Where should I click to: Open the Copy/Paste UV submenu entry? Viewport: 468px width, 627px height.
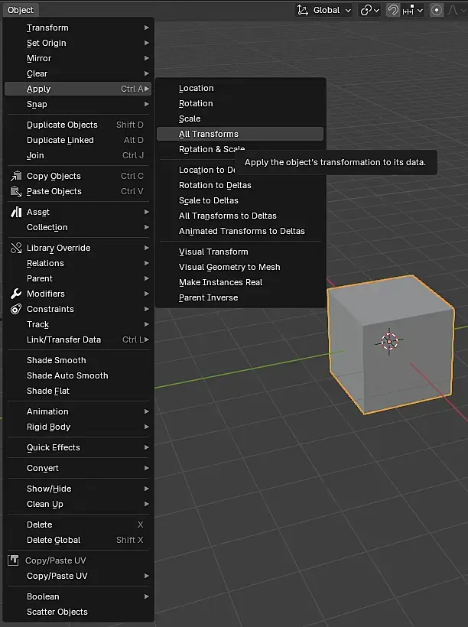(x=78, y=576)
